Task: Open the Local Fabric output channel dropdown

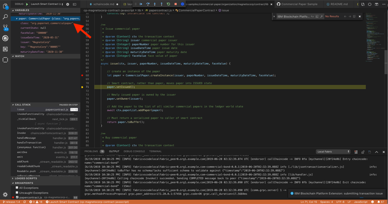Action: pyautogui.click(x=333, y=152)
